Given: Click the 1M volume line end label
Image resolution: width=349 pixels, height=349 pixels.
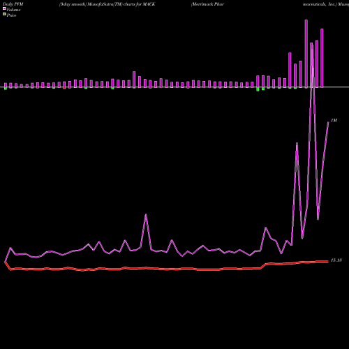Looking at the screenshot, I should point(334,120).
